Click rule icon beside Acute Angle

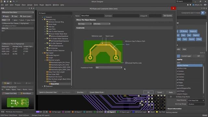(47, 24)
